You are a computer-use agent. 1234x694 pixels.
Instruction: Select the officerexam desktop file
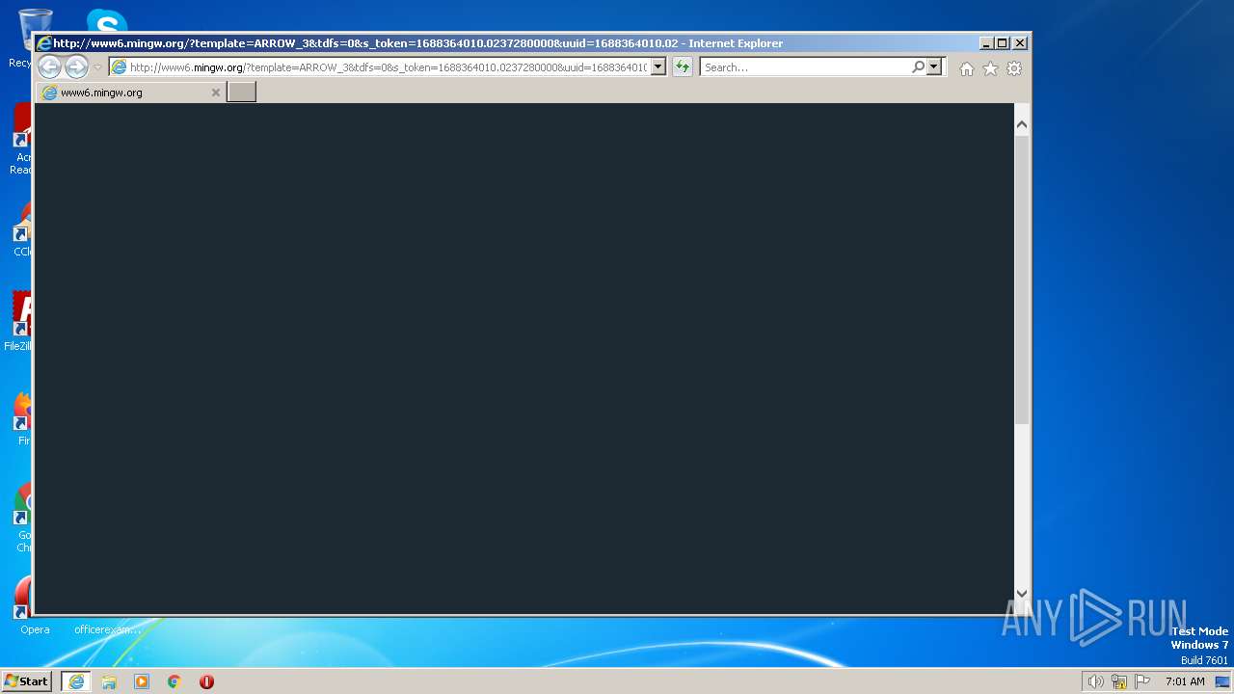(x=107, y=628)
